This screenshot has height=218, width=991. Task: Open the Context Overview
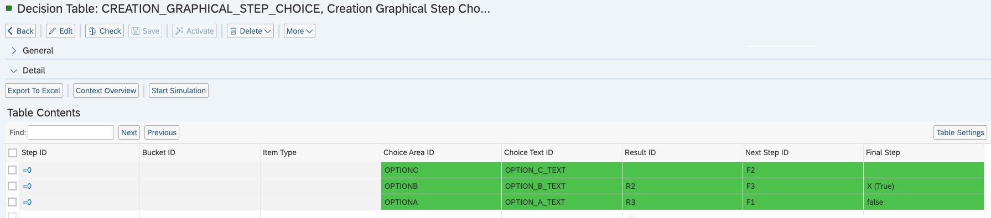106,91
